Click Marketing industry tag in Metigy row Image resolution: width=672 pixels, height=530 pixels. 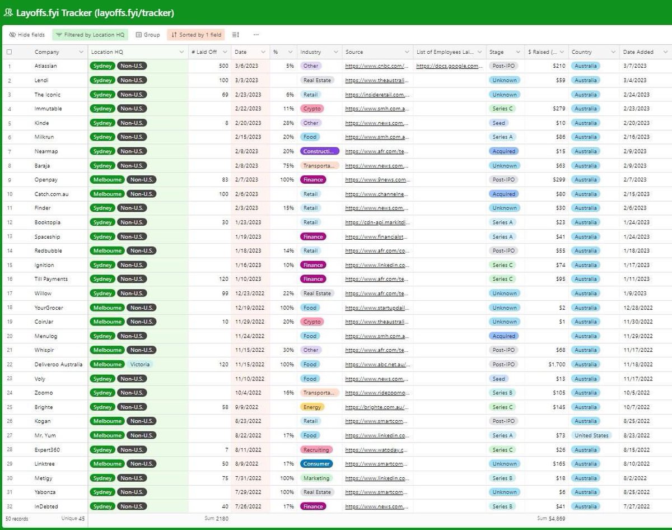tap(316, 478)
